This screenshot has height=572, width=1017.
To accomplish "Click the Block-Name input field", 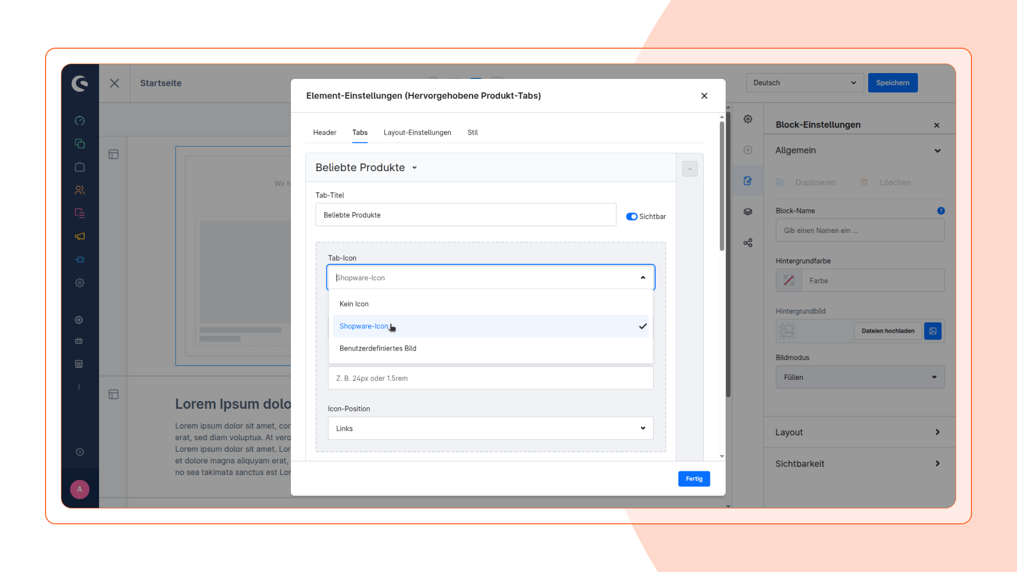I will [x=860, y=230].
